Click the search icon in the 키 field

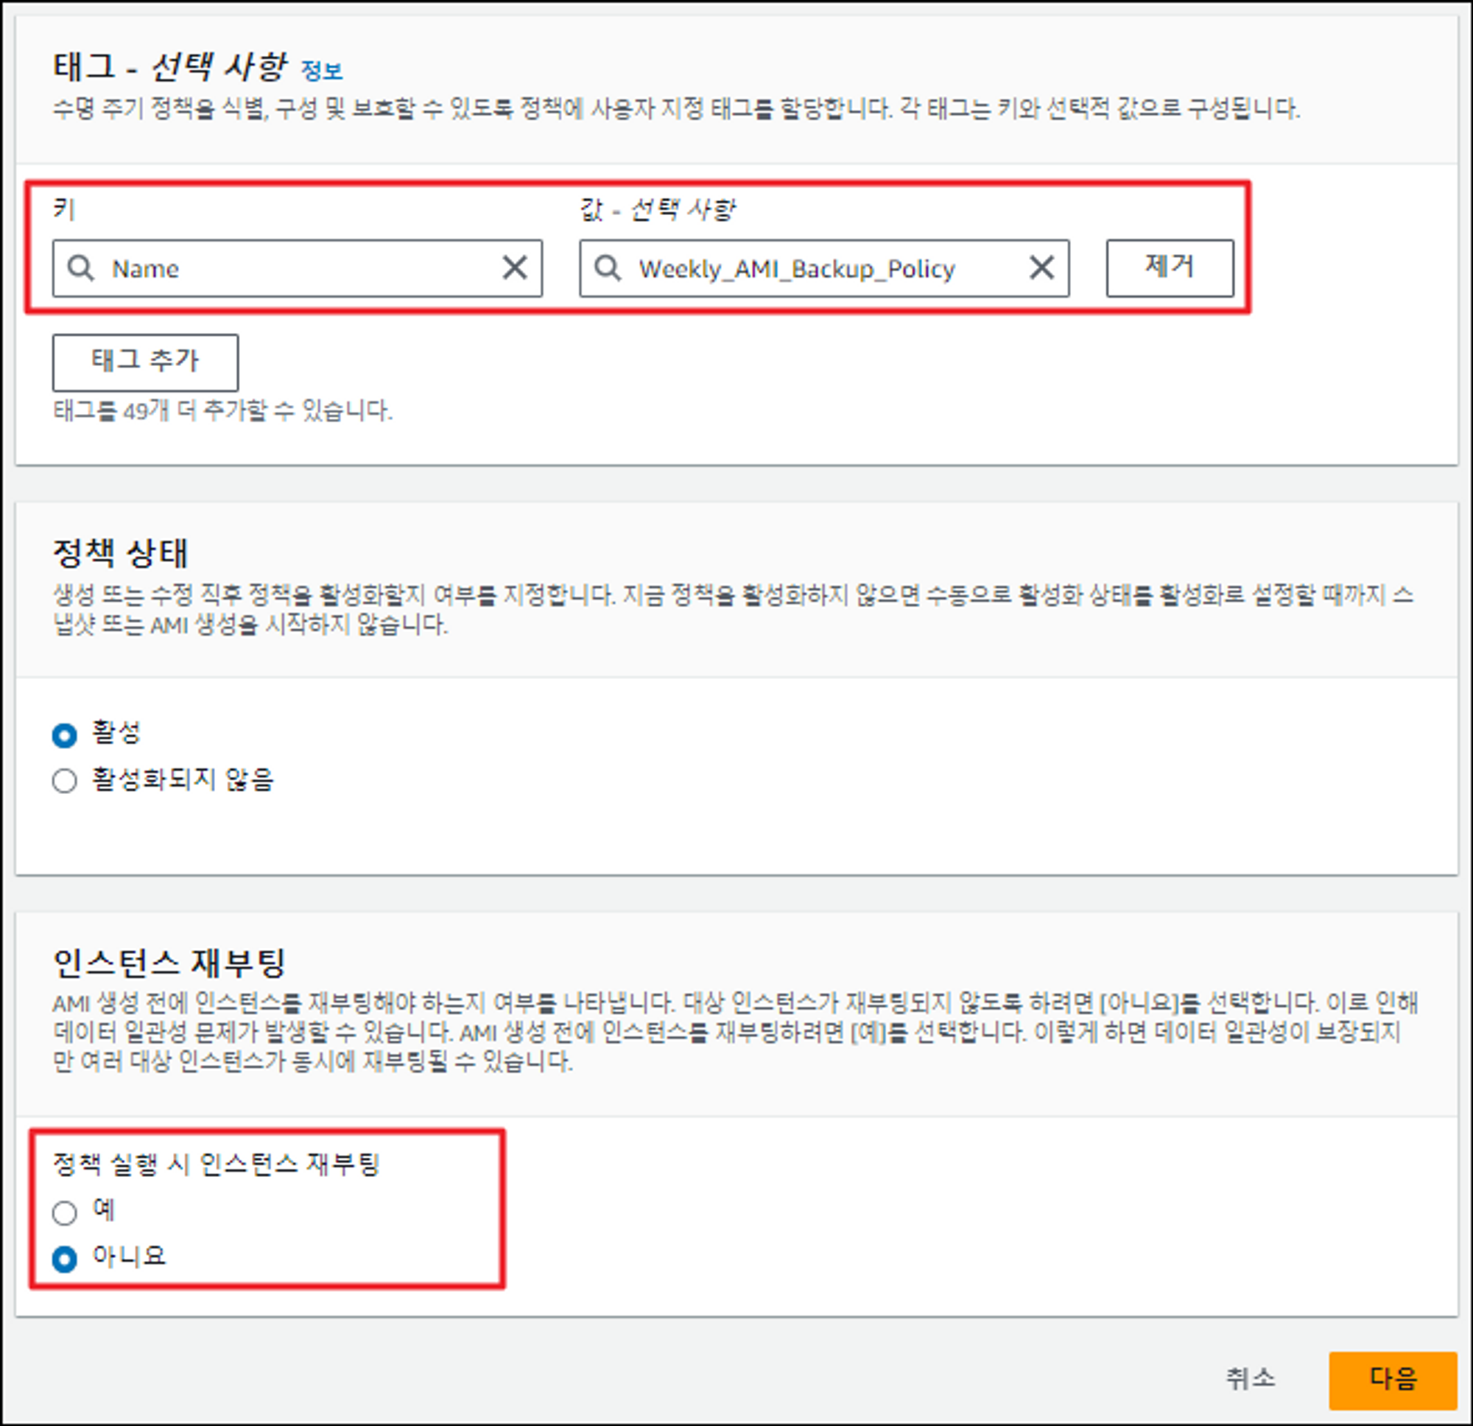click(x=80, y=268)
